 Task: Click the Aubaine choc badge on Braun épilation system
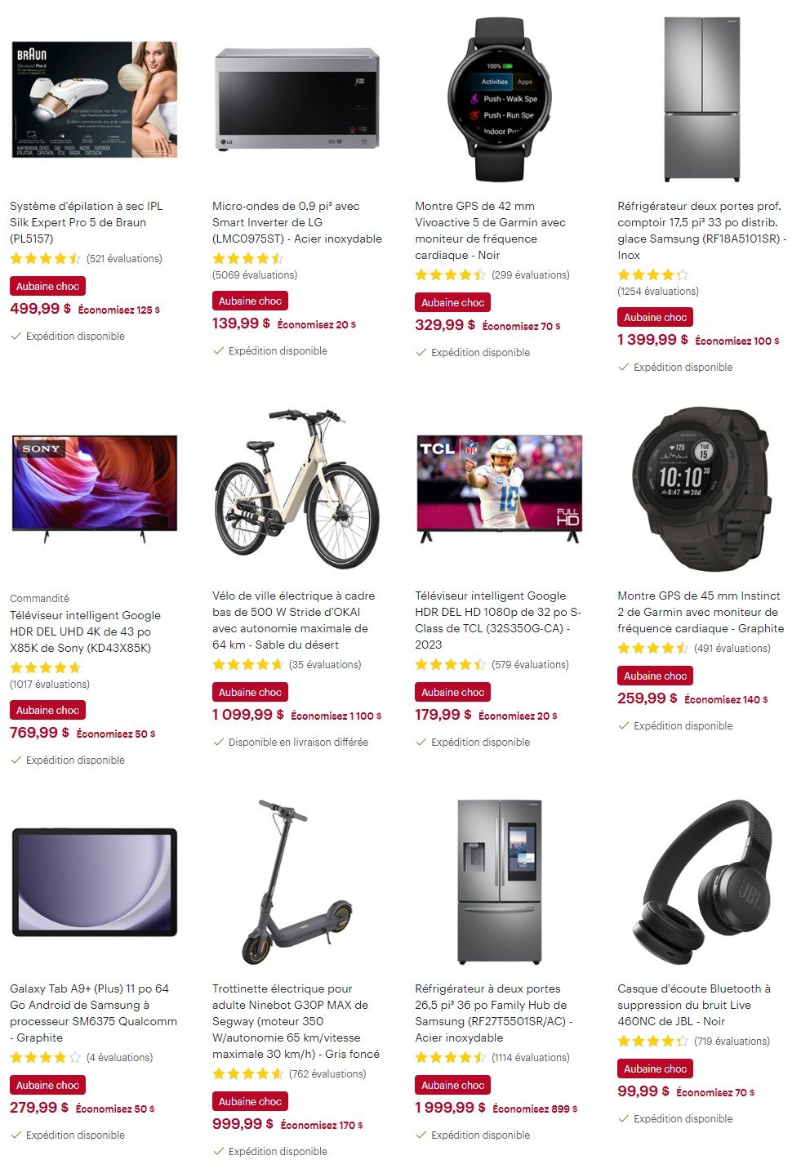click(47, 286)
